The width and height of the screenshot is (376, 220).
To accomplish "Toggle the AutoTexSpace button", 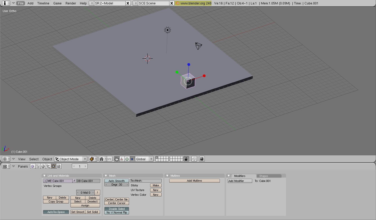I will 56,212.
